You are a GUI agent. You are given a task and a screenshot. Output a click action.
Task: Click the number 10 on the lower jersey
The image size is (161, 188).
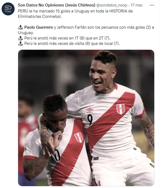(x=56, y=155)
